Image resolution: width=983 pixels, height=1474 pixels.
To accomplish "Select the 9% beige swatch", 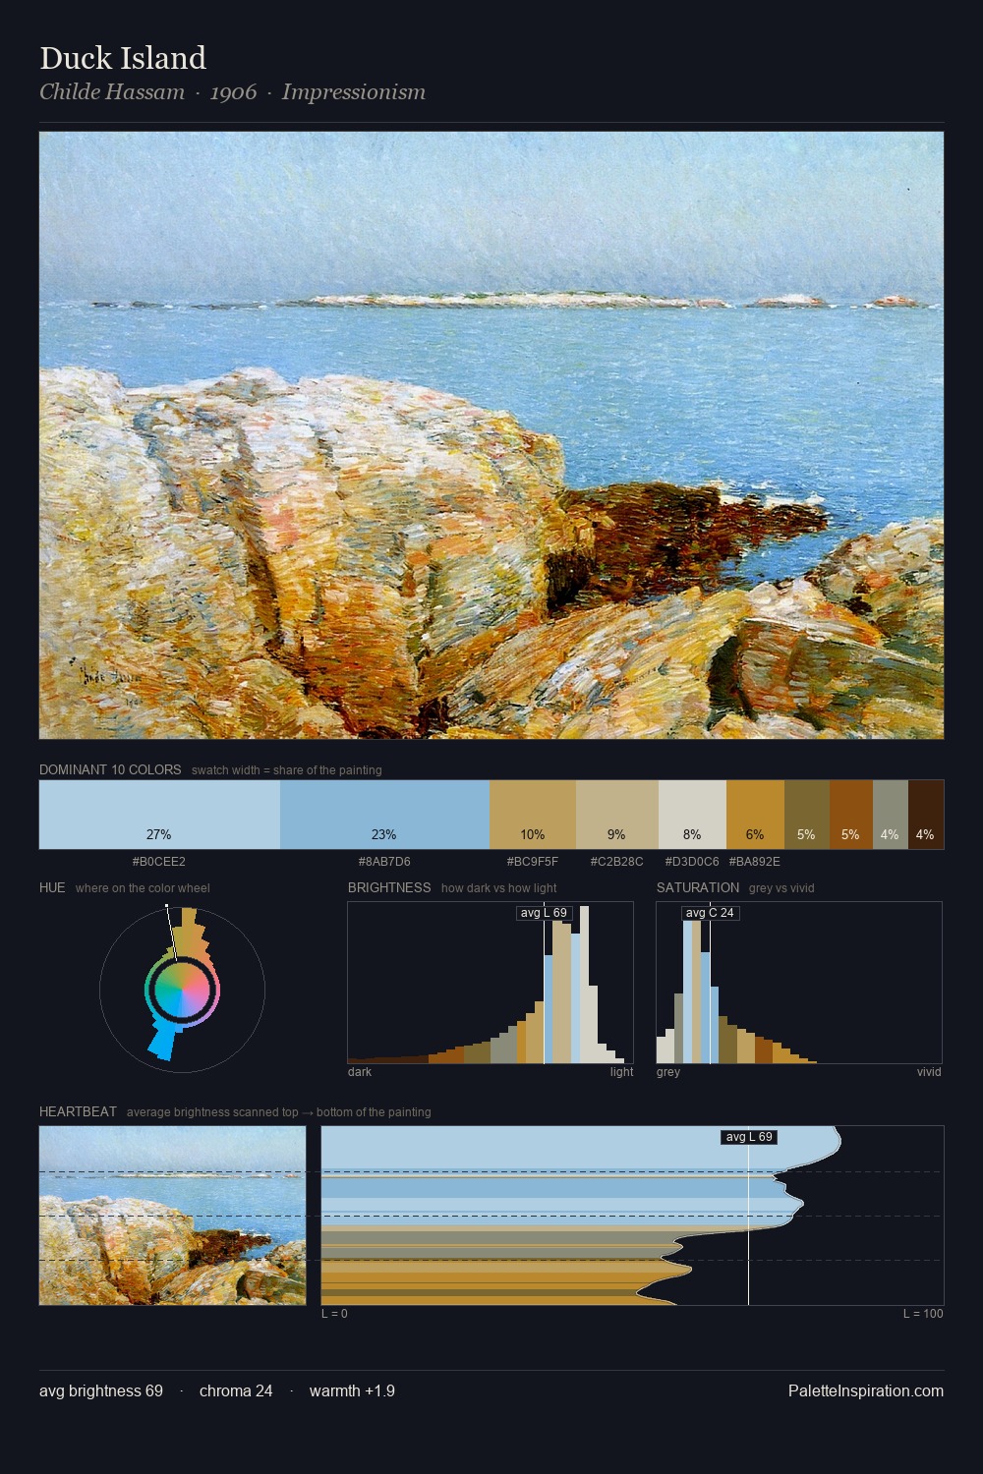I will click(x=616, y=814).
